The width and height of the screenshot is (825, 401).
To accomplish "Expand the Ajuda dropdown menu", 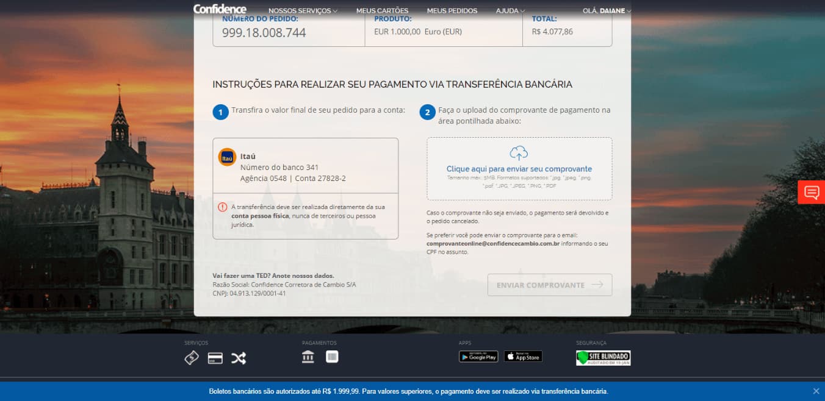I will pos(510,10).
